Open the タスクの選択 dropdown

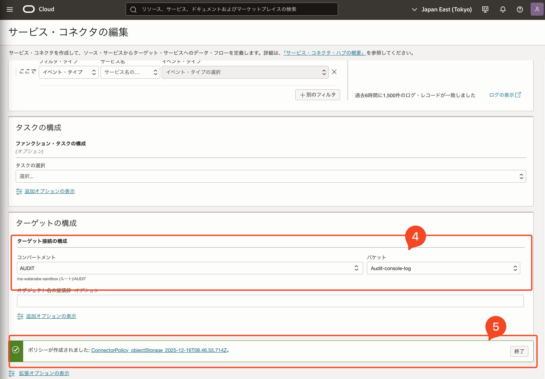(271, 176)
